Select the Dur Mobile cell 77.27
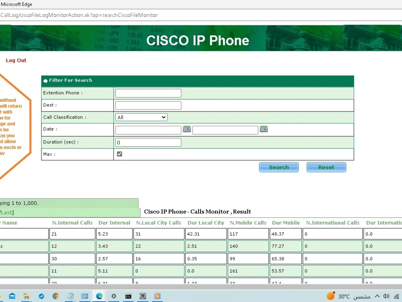 pos(285,246)
